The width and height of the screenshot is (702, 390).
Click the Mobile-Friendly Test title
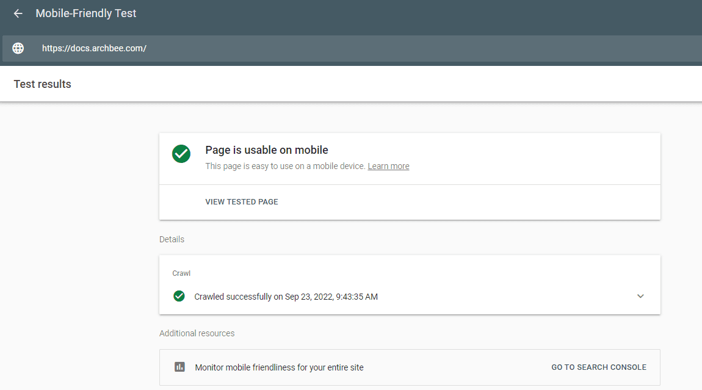coord(86,13)
